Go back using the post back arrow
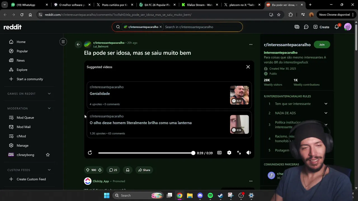Image resolution: width=358 pixels, height=201 pixels. (78, 44)
